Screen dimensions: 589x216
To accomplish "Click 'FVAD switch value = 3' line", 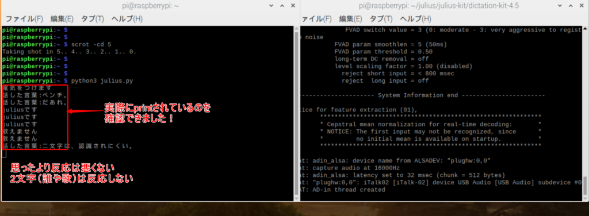I will [x=464, y=30].
